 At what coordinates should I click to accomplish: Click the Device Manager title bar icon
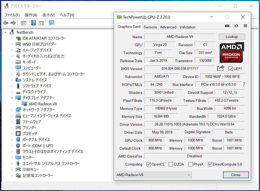pos(6,6)
